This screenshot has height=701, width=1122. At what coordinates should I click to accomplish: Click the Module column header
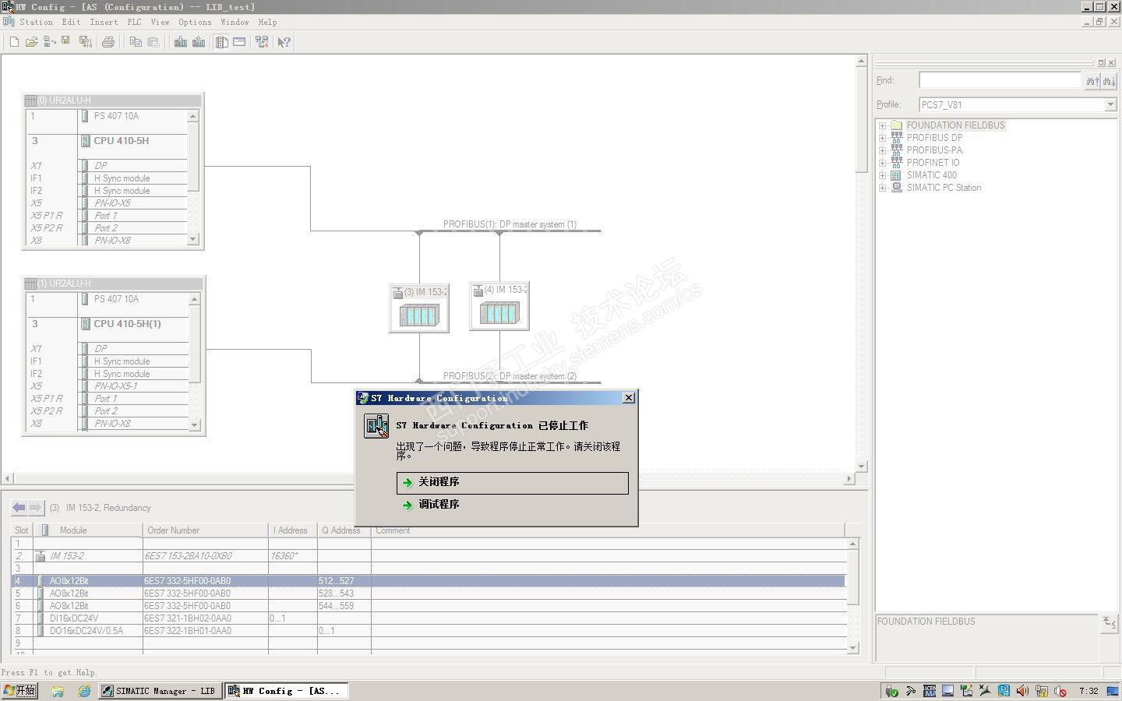(88, 530)
